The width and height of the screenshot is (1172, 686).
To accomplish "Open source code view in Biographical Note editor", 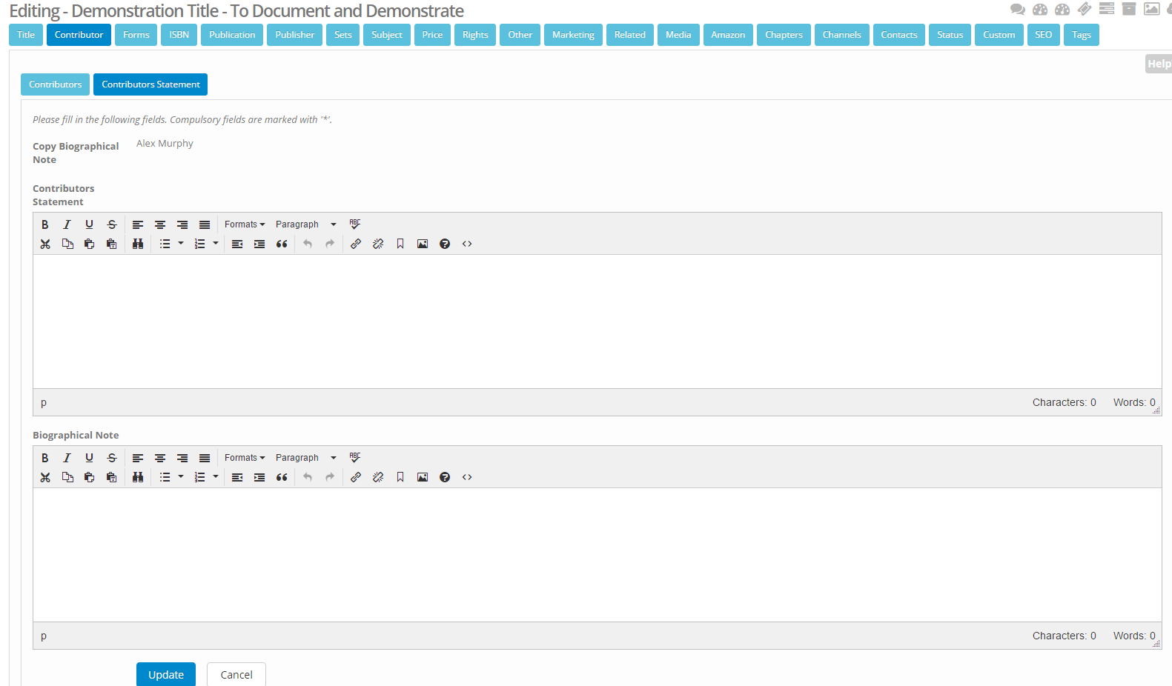I will [x=467, y=477].
